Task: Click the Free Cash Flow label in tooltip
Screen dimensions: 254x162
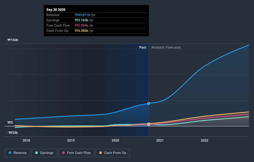Action: tap(58, 25)
